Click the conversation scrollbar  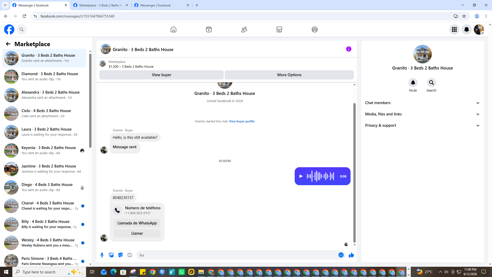pos(354,172)
